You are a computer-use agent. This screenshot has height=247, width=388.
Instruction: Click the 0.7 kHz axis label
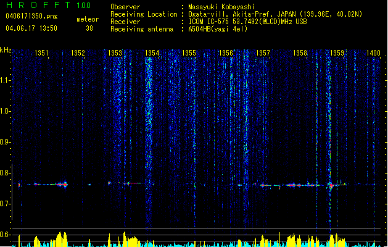click(6, 204)
